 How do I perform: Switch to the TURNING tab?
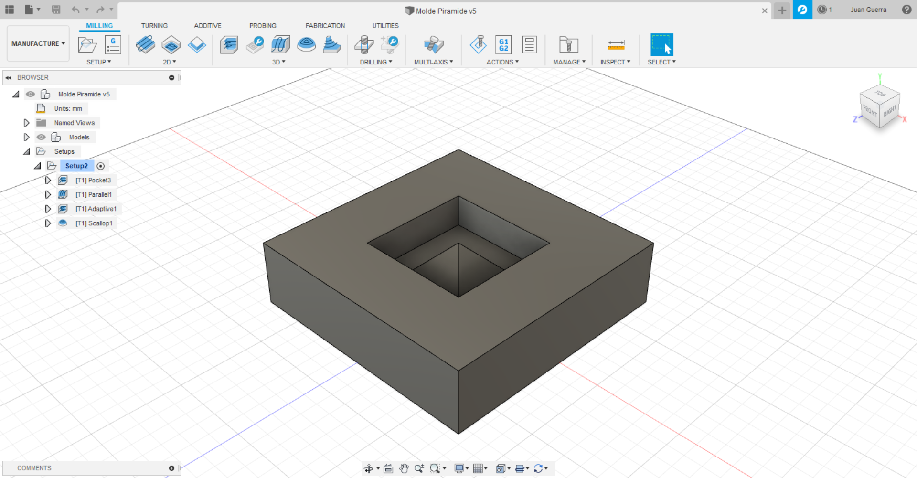[154, 26]
